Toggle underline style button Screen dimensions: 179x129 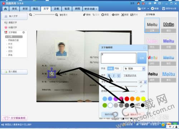(118, 76)
